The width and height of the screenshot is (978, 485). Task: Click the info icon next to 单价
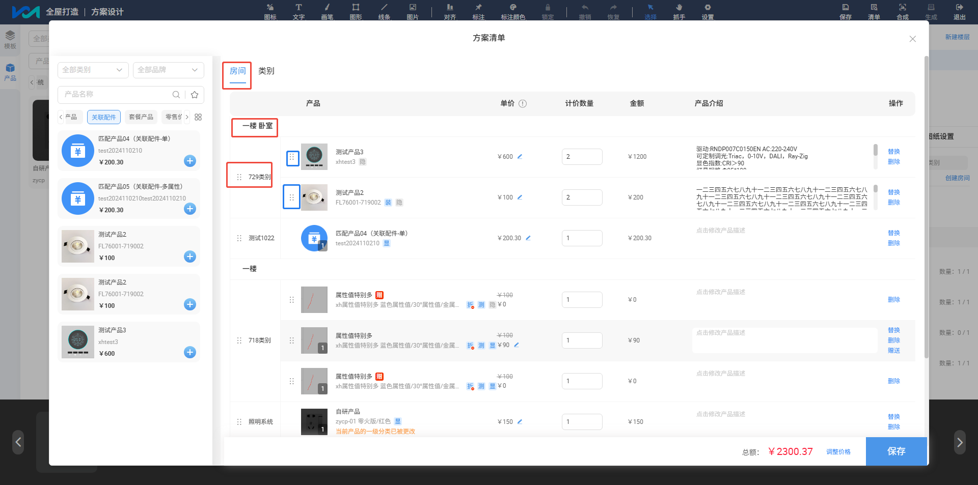tap(523, 103)
